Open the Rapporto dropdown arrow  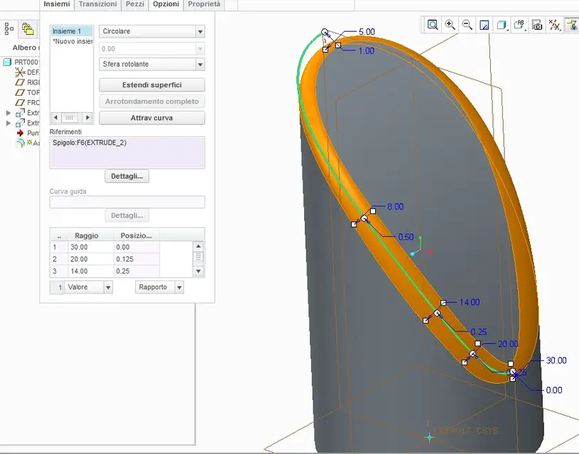tap(179, 287)
